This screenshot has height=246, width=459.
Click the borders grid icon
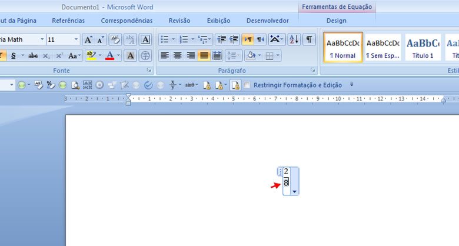click(270, 56)
